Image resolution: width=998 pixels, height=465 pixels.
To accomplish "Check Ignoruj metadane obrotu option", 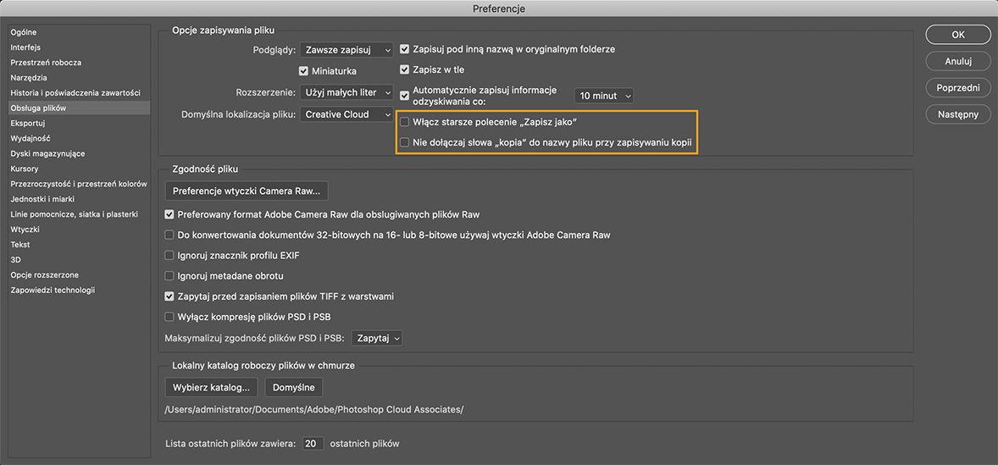I will pyautogui.click(x=169, y=276).
